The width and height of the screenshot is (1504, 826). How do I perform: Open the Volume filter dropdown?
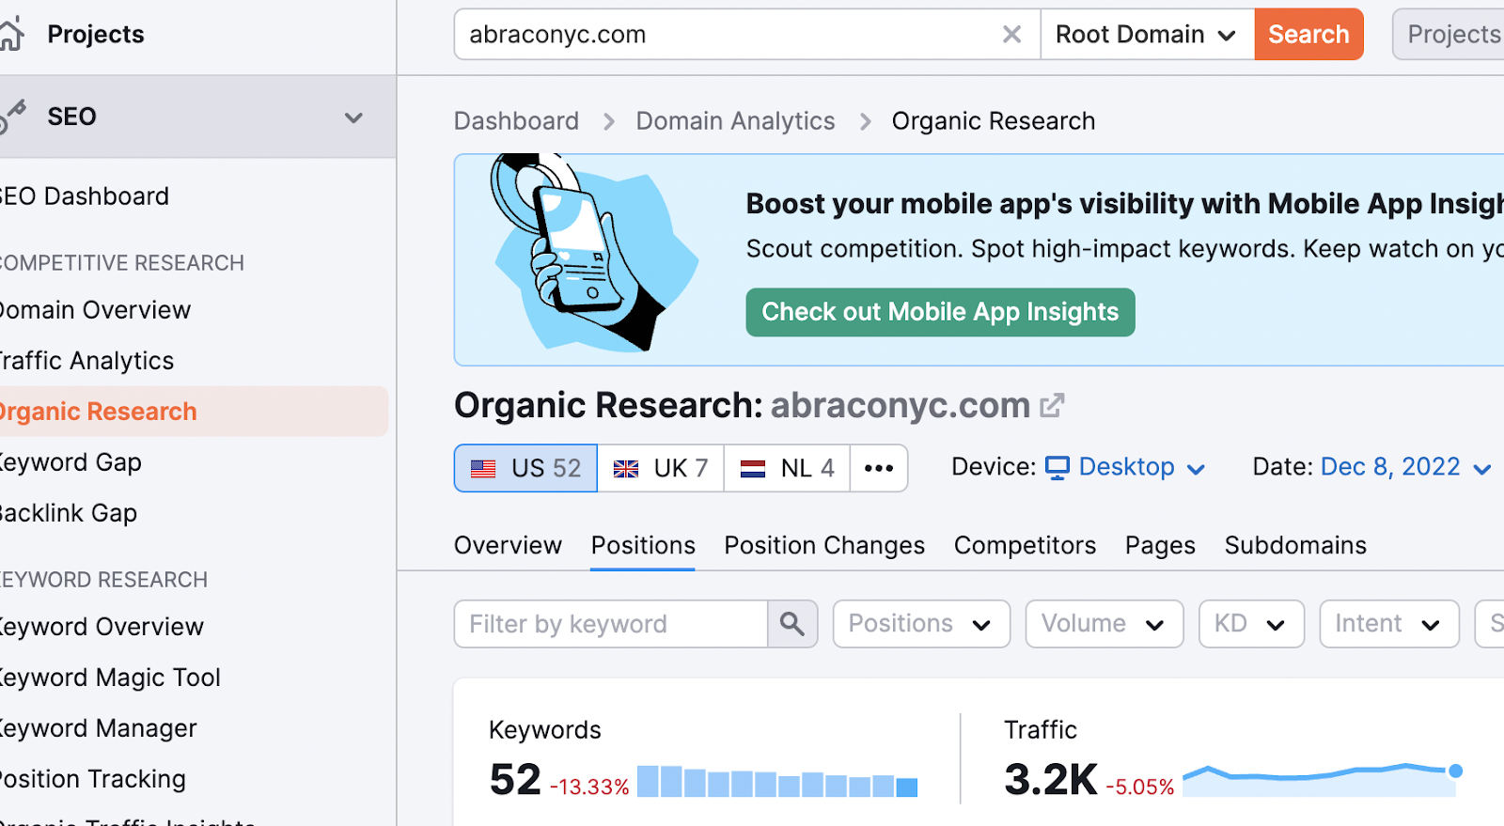pos(1104,624)
